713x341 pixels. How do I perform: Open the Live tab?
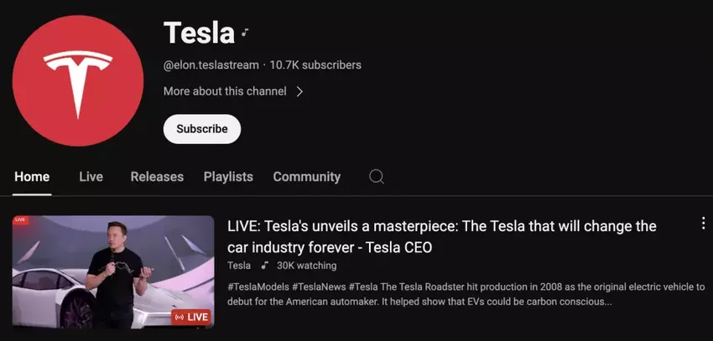coord(91,177)
